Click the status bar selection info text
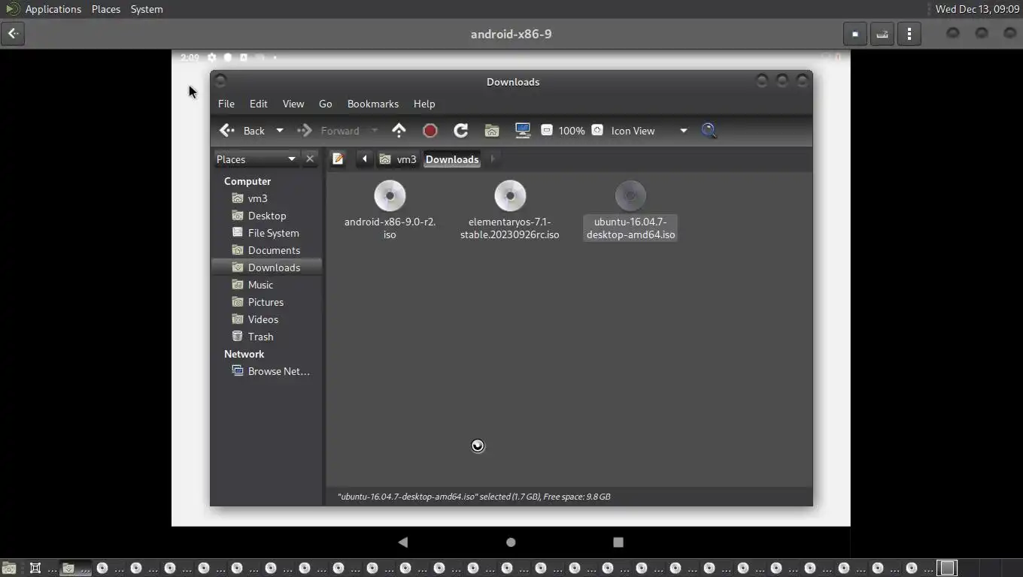Viewport: 1023px width, 577px height. [x=474, y=497]
